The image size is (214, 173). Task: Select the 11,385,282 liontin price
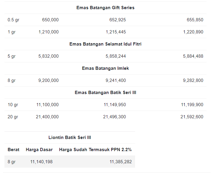coord(121,162)
